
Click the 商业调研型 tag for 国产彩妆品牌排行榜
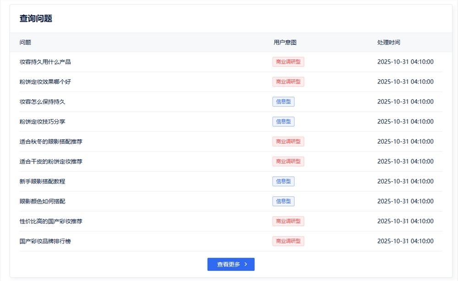288,241
